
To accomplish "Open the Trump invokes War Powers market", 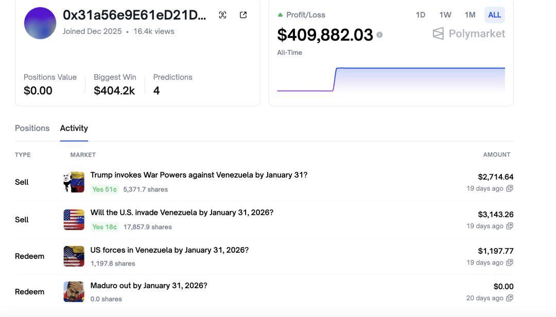I will click(199, 175).
